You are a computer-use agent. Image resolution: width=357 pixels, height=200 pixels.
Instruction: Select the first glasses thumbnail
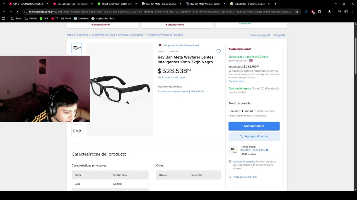click(77, 48)
